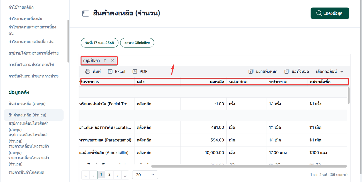Click the table vertical scrollbar

pyautogui.click(x=349, y=96)
